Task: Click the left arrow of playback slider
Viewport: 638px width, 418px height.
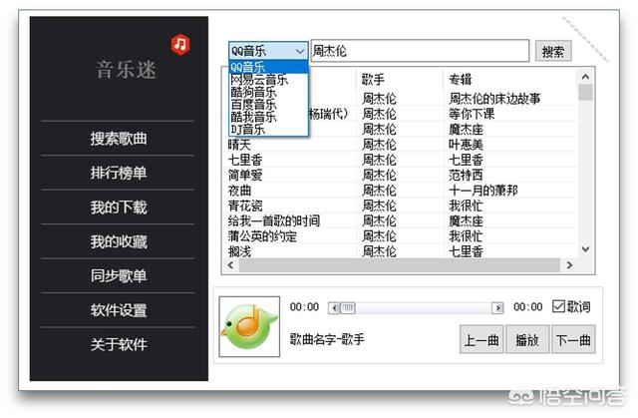Action: click(334, 307)
